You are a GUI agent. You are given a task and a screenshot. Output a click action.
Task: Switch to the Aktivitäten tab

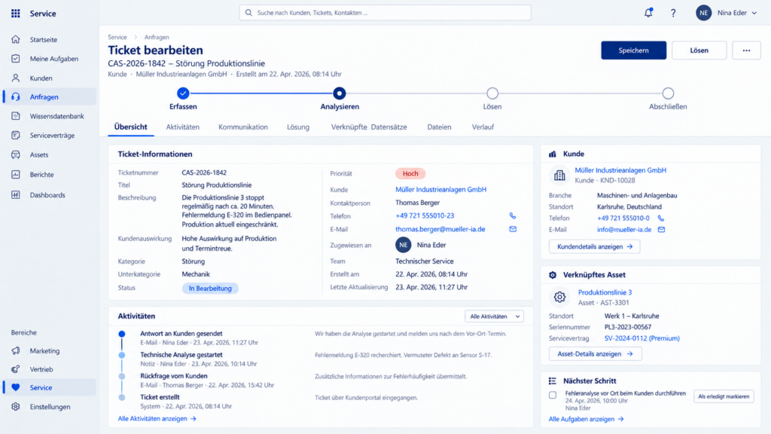(182, 127)
